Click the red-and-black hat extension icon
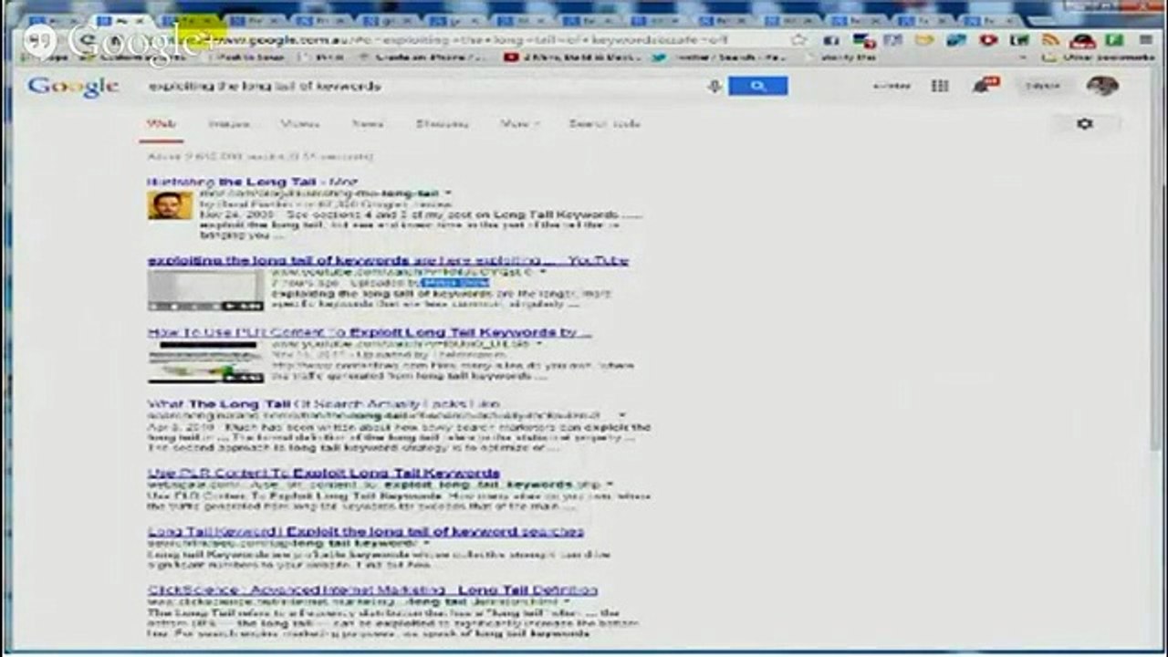The image size is (1168, 657). tap(1082, 40)
